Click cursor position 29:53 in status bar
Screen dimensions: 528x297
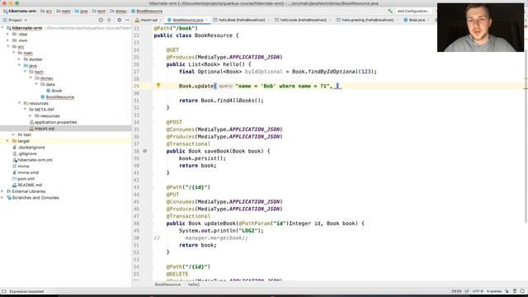(456, 291)
